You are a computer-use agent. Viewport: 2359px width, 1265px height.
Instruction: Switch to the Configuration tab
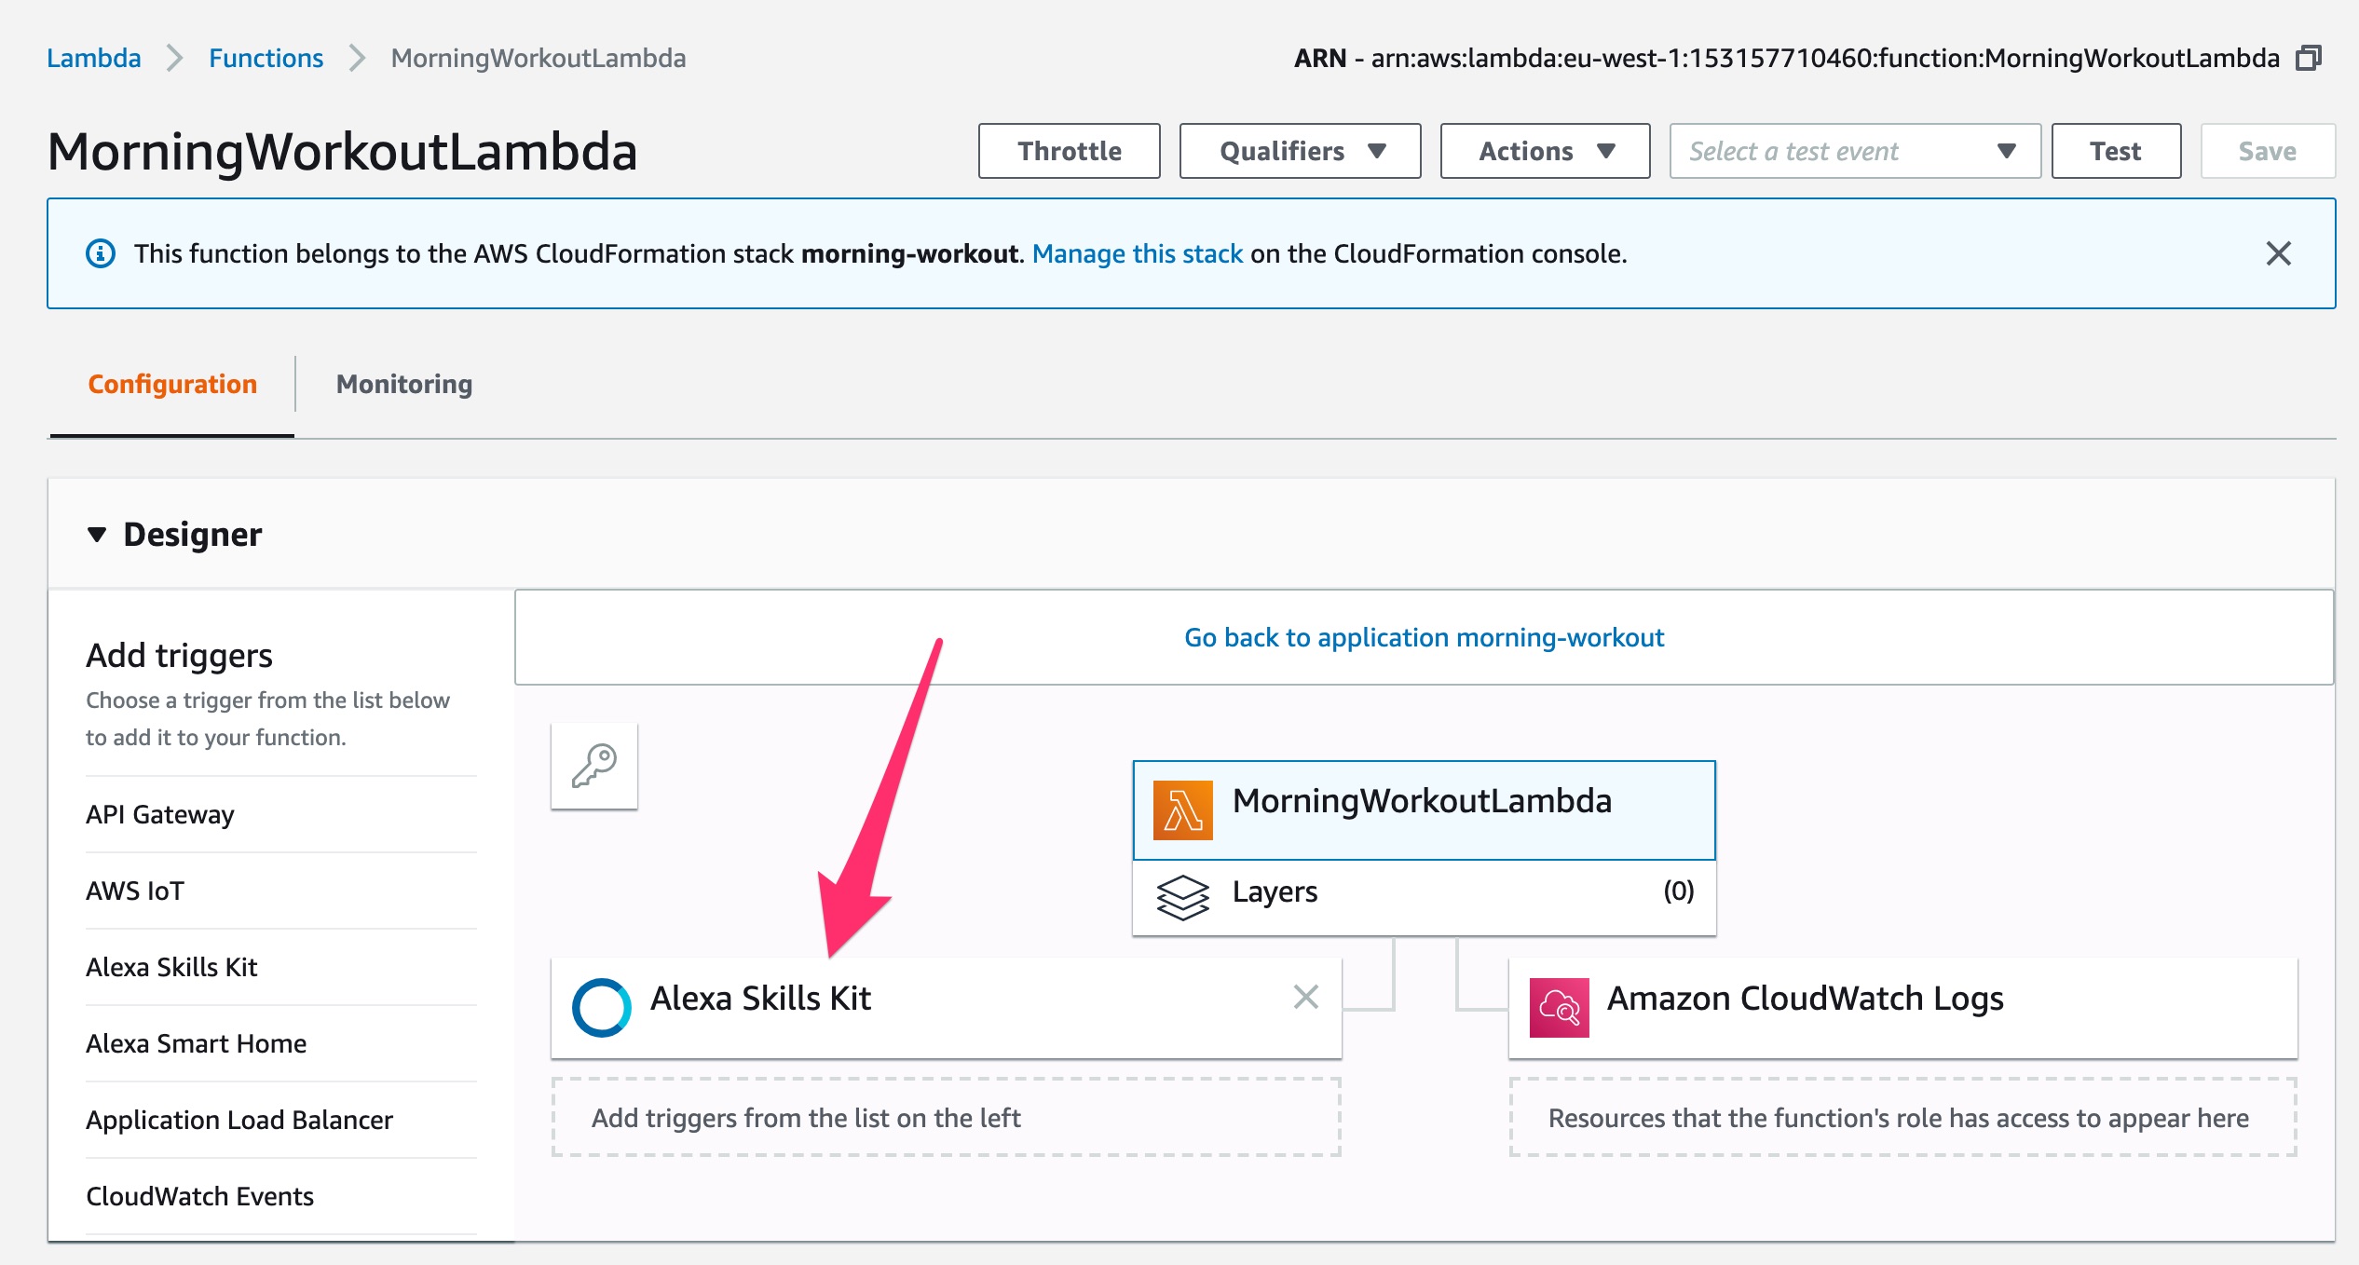172,384
